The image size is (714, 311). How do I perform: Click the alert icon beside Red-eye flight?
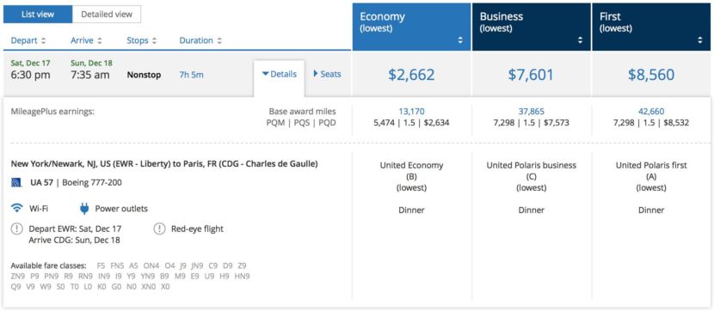pyautogui.click(x=159, y=229)
